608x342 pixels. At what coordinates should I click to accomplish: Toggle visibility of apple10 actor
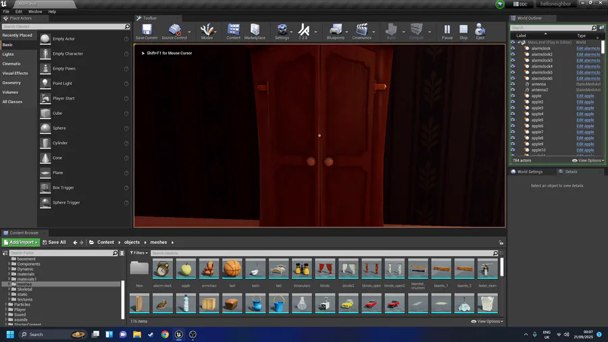coord(513,149)
